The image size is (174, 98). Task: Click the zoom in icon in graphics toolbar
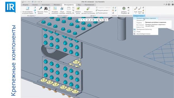pyautogui.click(x=83, y=20)
